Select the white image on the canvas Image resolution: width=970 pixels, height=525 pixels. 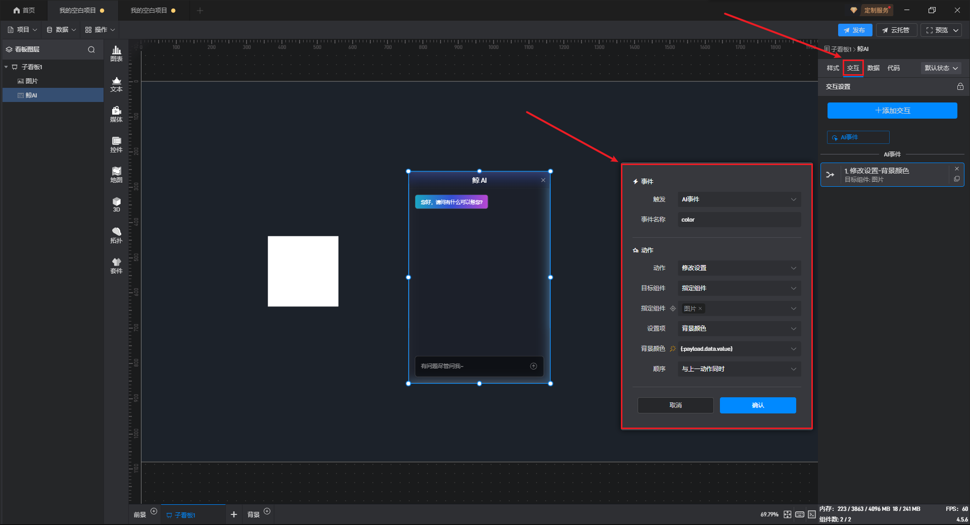(x=303, y=271)
